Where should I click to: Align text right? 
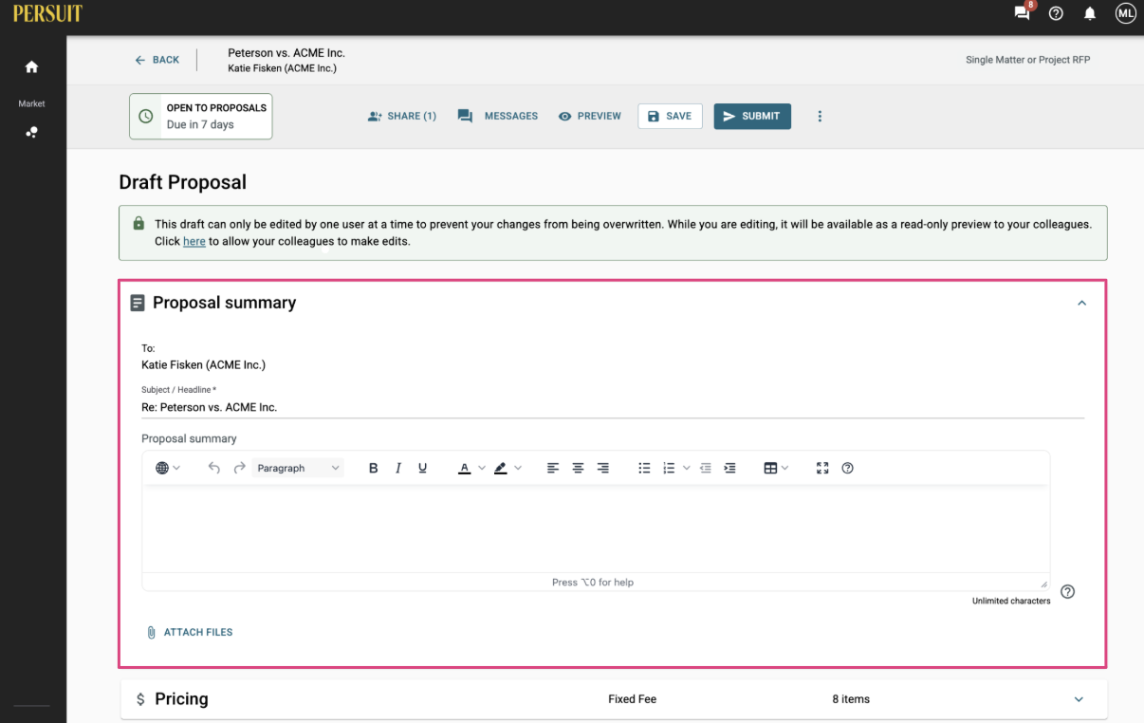click(x=602, y=468)
